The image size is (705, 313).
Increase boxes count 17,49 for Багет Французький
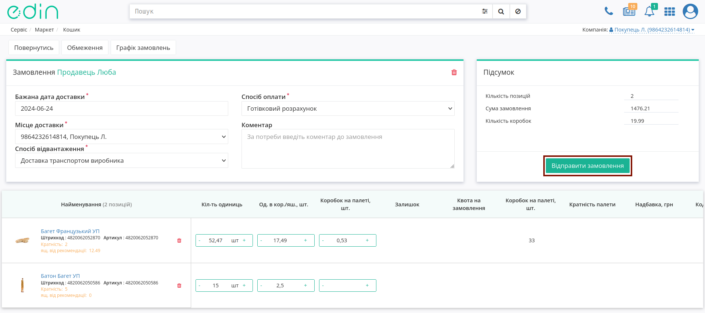(305, 240)
